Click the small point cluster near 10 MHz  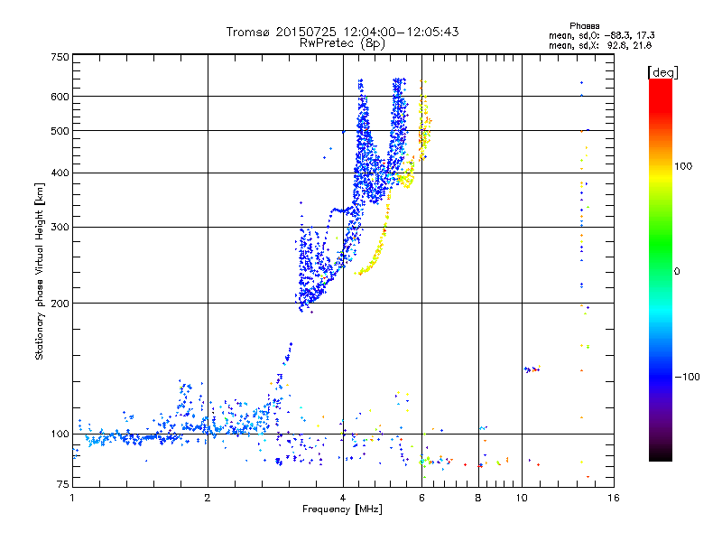tap(532, 369)
